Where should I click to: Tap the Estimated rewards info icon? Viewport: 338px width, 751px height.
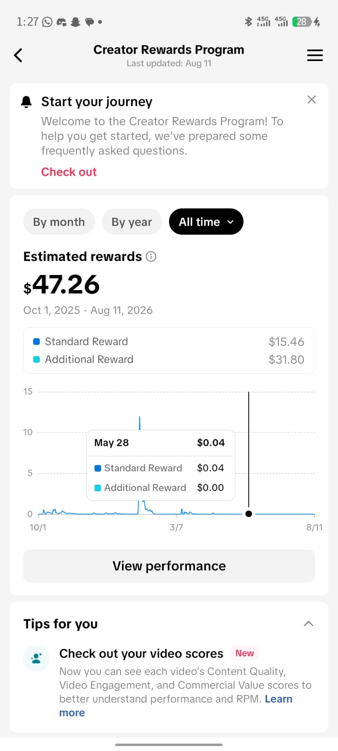(151, 256)
